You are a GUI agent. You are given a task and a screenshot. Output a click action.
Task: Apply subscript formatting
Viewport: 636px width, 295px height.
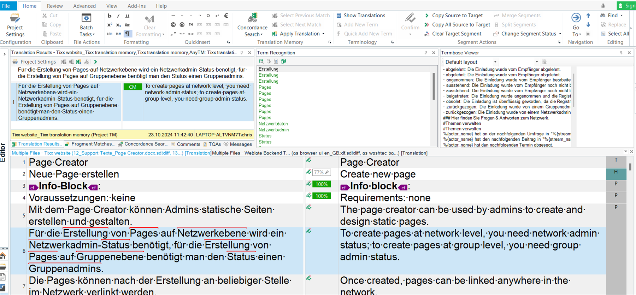118,25
